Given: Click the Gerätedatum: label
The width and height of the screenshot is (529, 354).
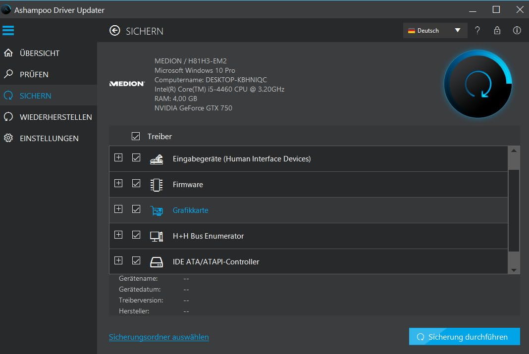Looking at the screenshot, I should tap(140, 289).
